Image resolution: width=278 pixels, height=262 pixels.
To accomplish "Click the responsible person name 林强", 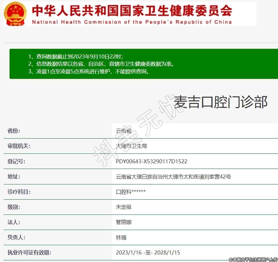I will 121,237.
